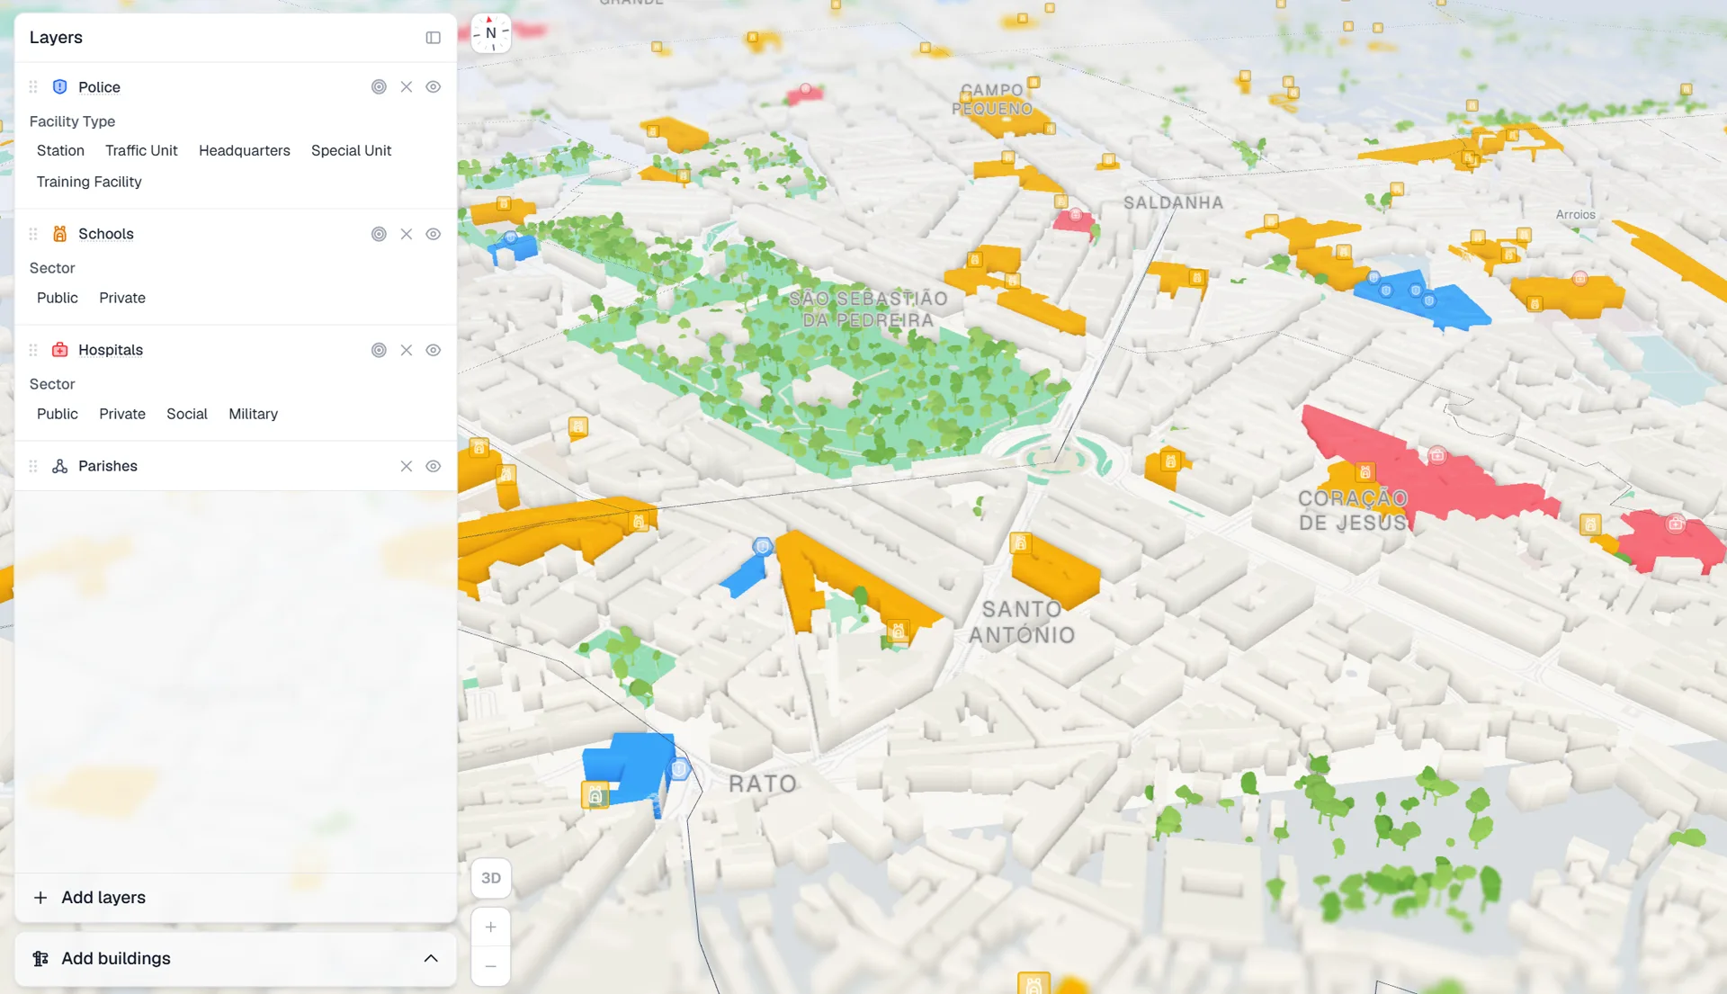
Task: Focus map on the Police layer
Action: click(379, 87)
